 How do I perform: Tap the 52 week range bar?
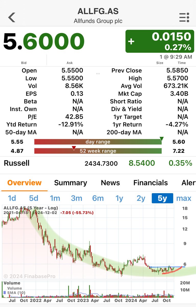tap(98, 151)
